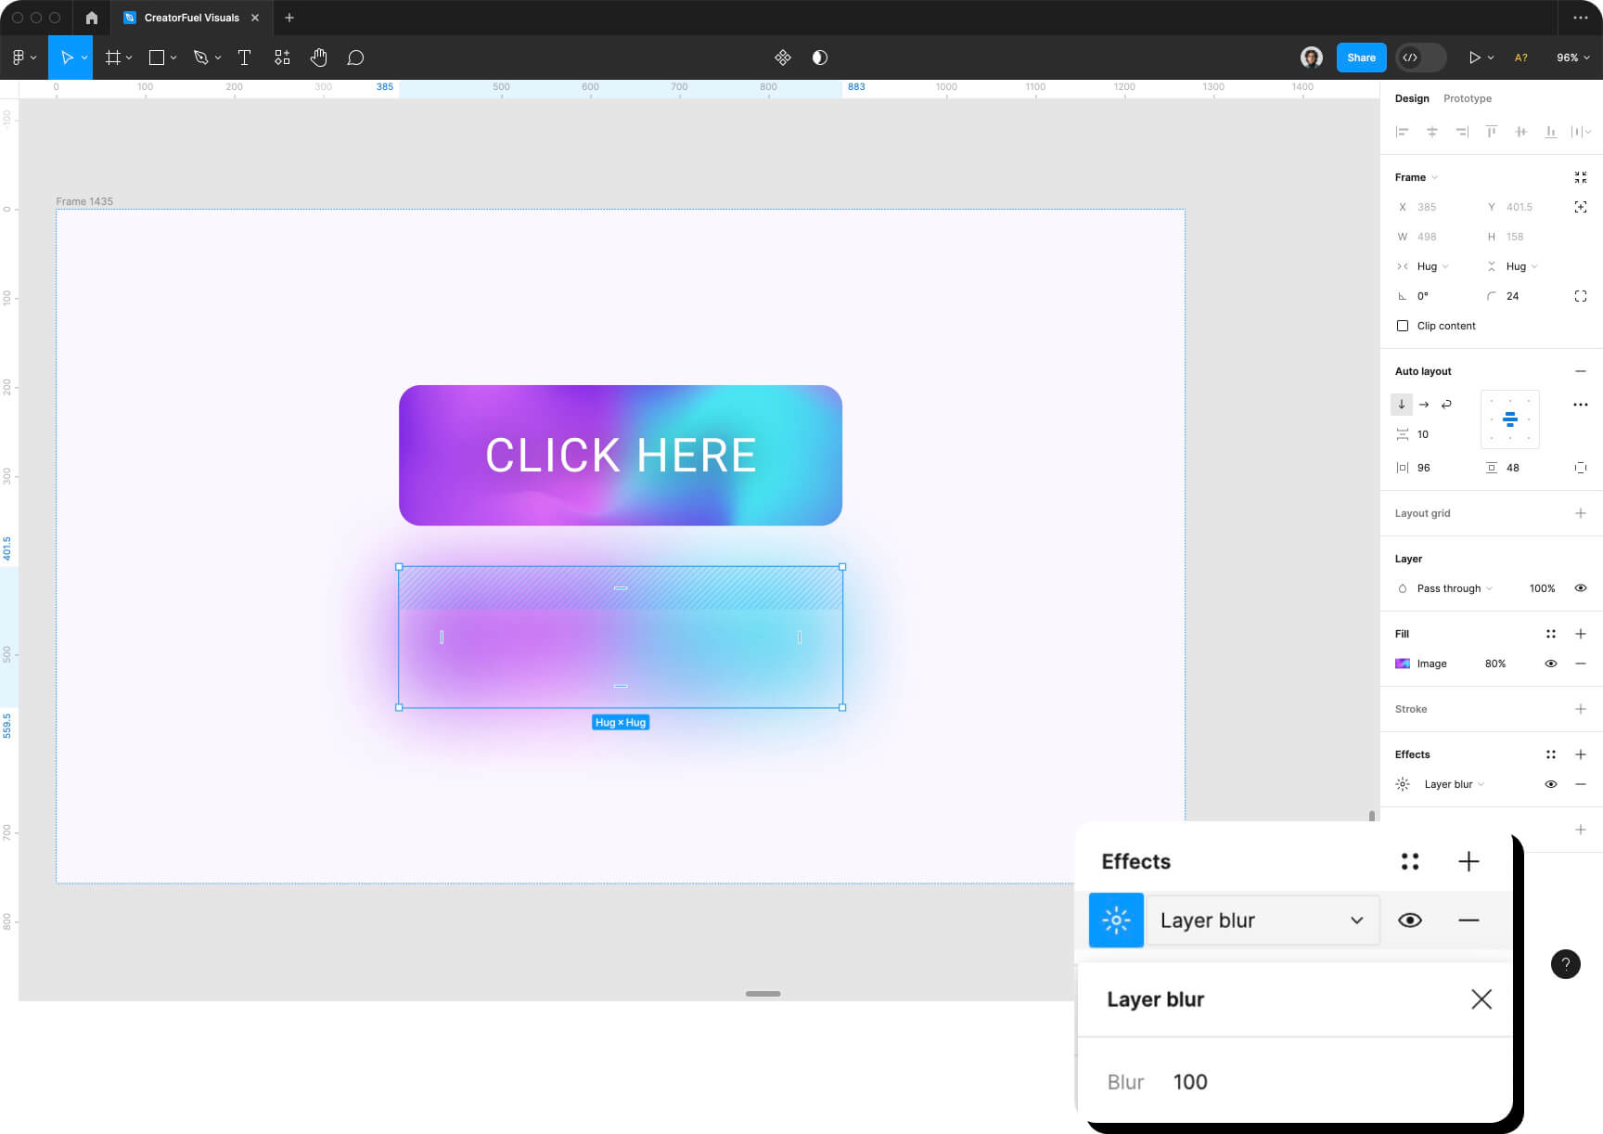Hide the Layer blur effect
This screenshot has width=1603, height=1134.
1410,920
